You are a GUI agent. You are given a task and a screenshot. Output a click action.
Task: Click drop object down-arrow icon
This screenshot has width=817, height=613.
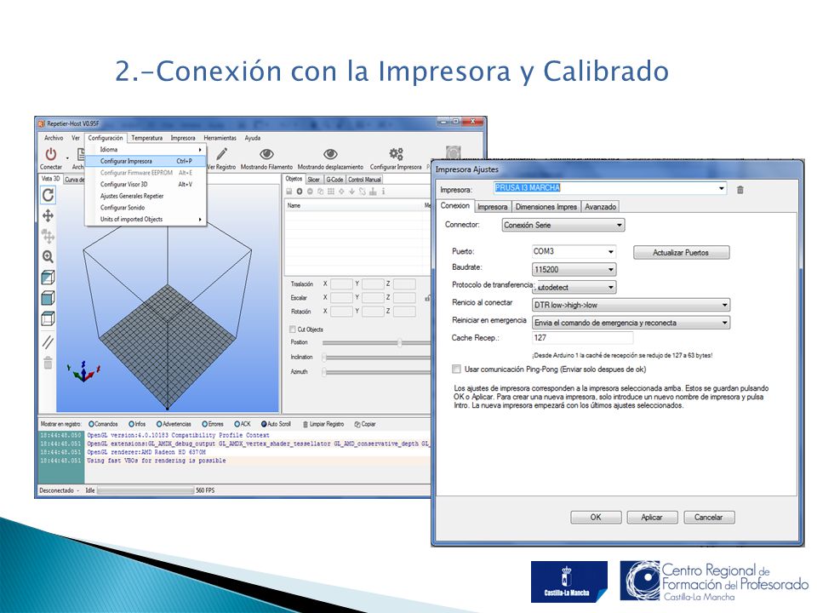(x=351, y=192)
